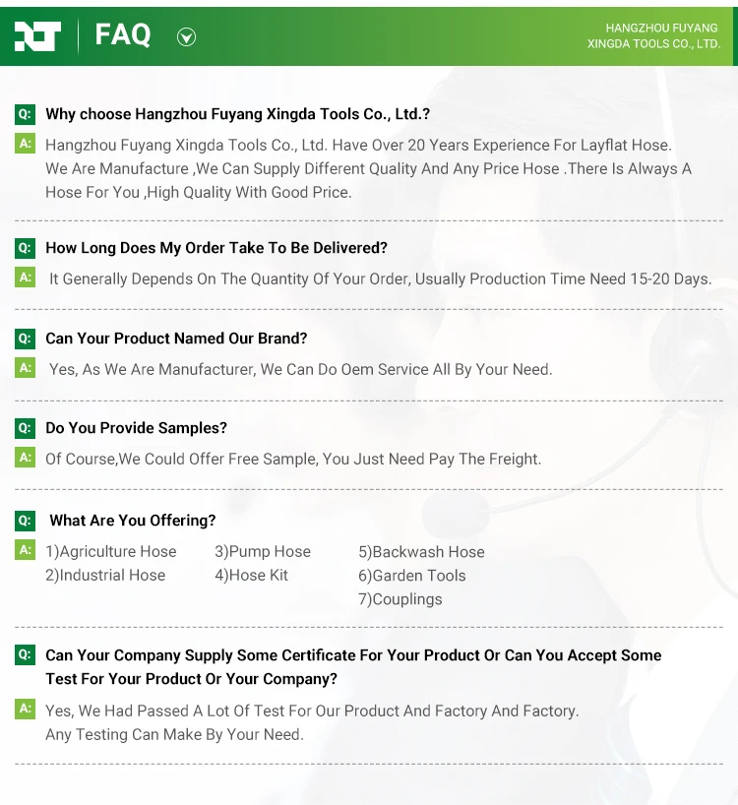738x805 pixels.
Task: Click question 'Why choose Hangzhou Fuyang Xingda Tools Co., Ltd.?'
Action: pyautogui.click(x=237, y=114)
